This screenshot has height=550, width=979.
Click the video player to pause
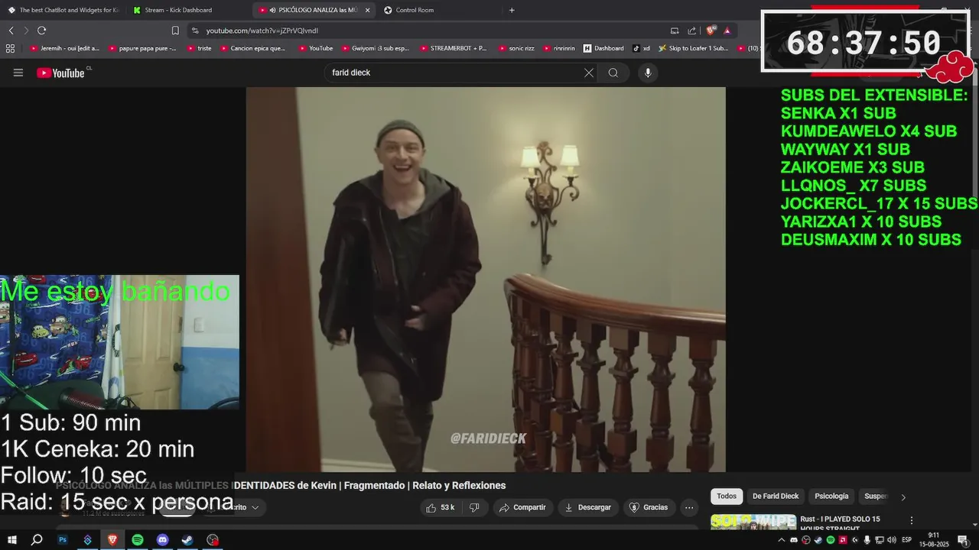pos(486,280)
